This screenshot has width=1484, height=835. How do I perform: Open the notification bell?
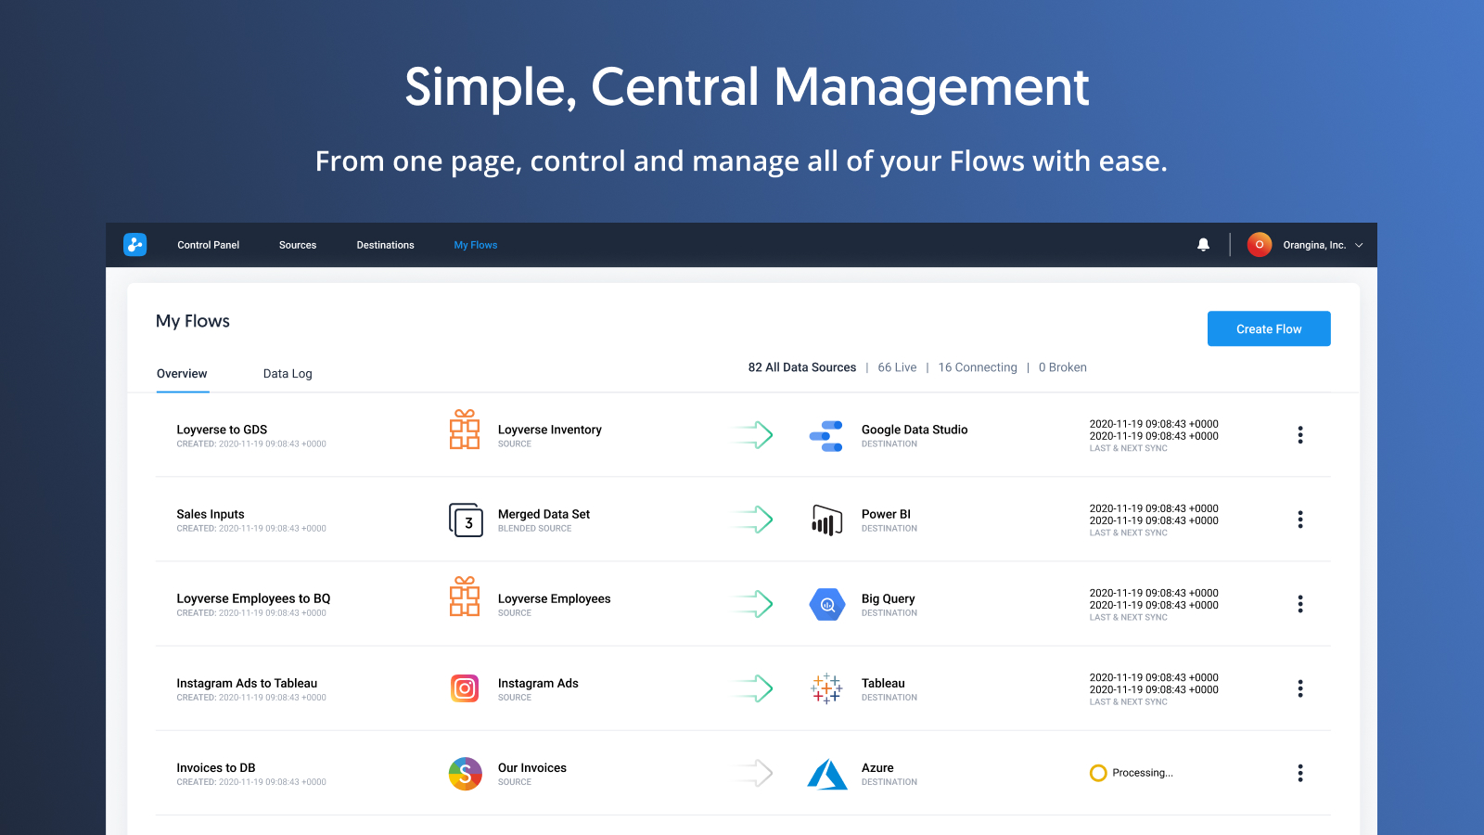click(x=1203, y=244)
